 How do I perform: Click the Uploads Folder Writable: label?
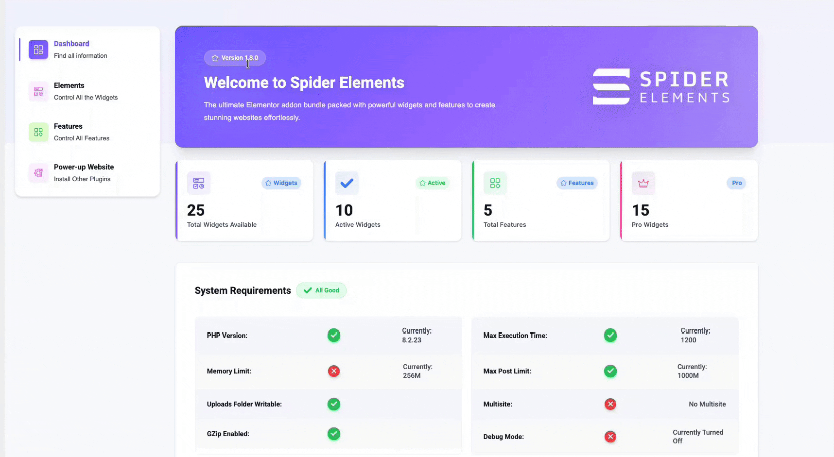click(x=244, y=404)
